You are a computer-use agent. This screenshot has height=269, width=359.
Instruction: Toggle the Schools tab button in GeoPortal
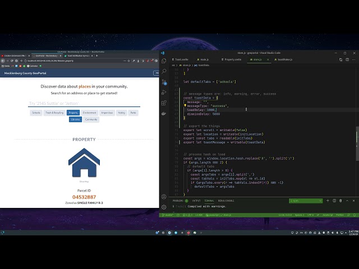click(36, 113)
